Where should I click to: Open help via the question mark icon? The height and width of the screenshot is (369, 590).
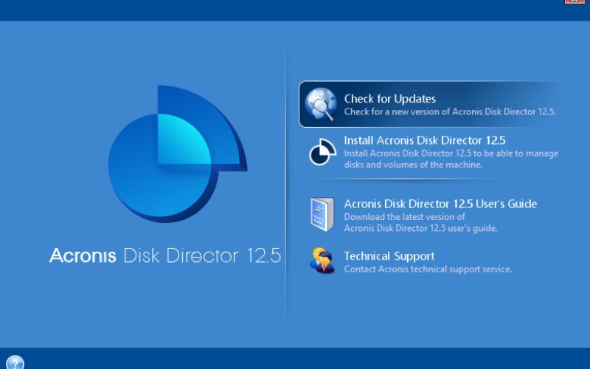[x=15, y=362]
